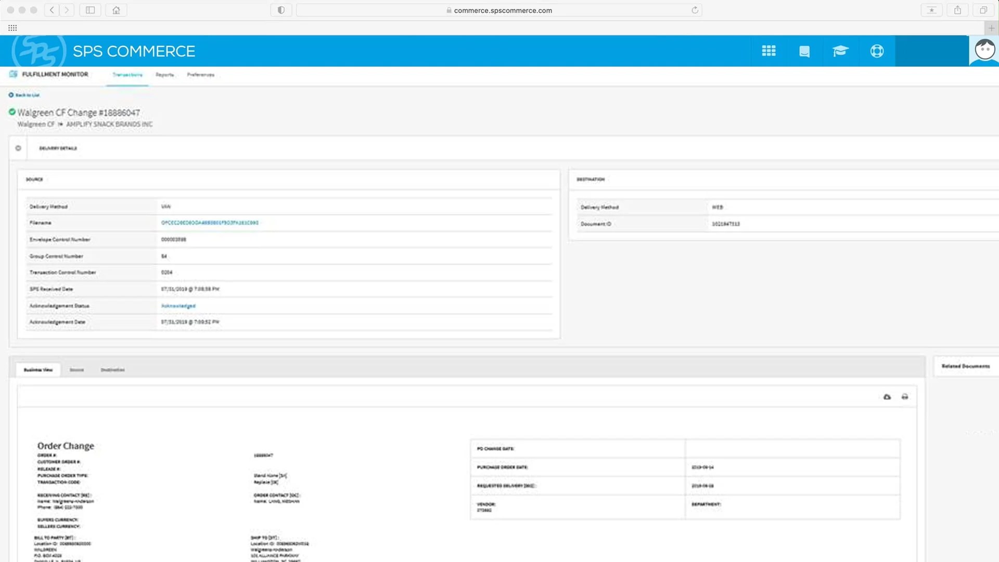Open the filename link in Source details
999x562 pixels.
[210, 222]
